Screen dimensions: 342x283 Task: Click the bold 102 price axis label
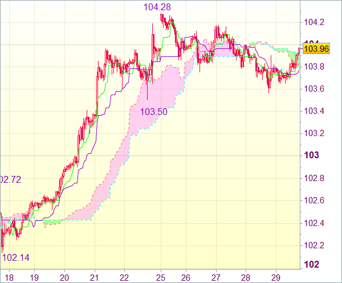click(311, 264)
